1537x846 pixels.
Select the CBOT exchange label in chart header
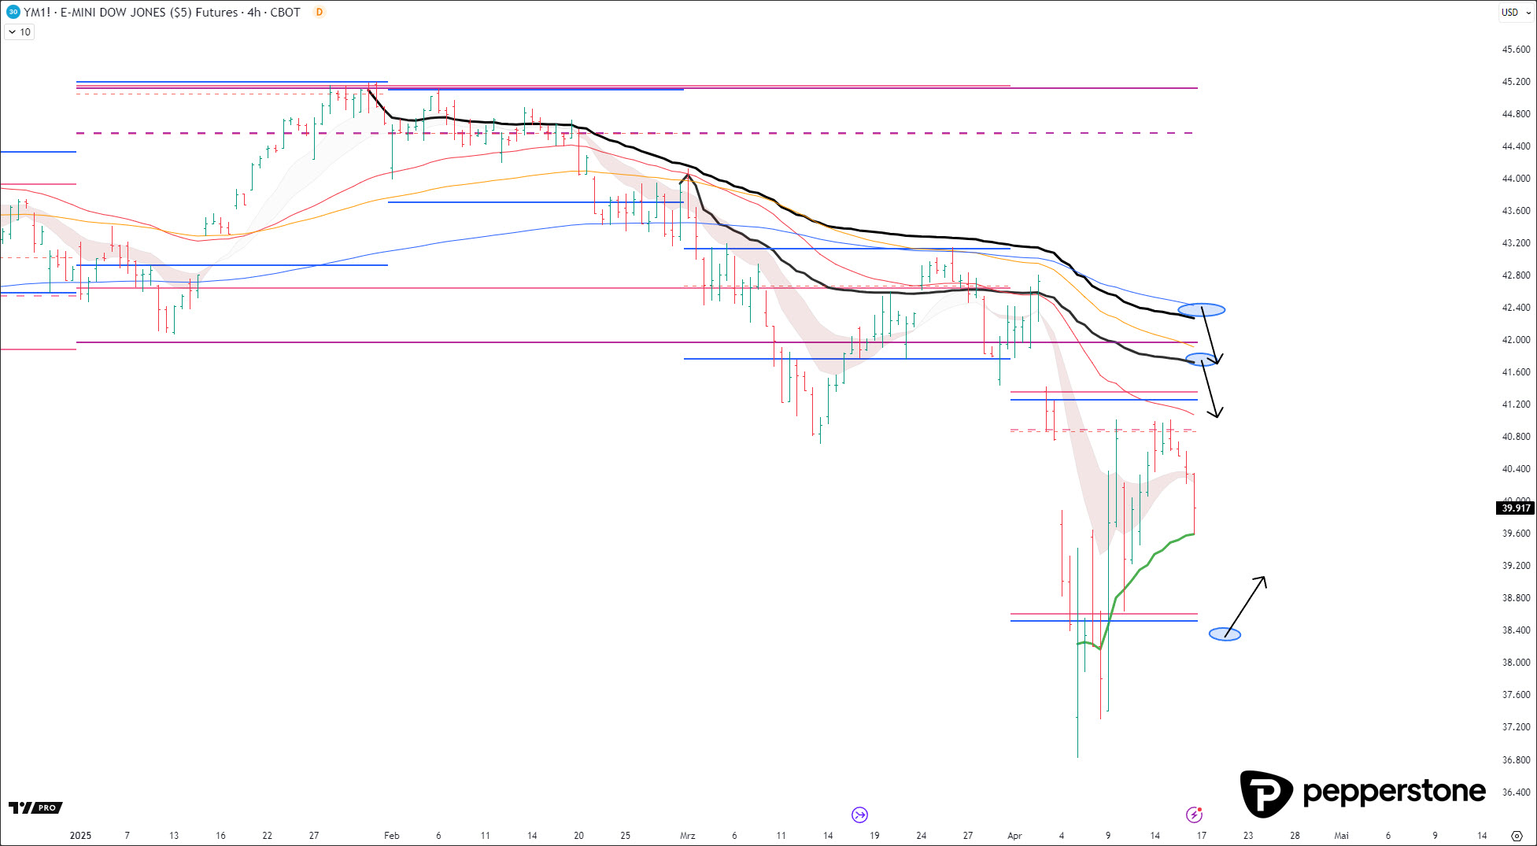tap(284, 13)
